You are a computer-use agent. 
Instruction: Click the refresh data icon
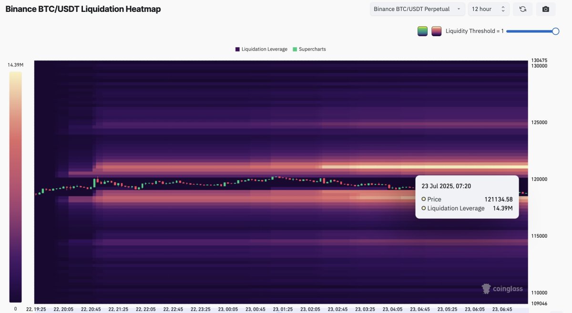click(x=523, y=9)
